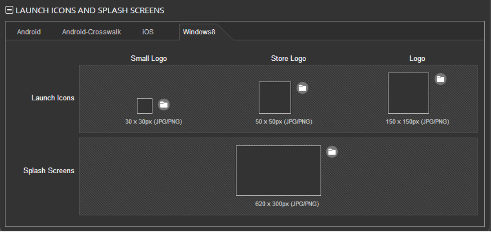Browse for the Store Logo image file
491x234 pixels.
click(303, 88)
